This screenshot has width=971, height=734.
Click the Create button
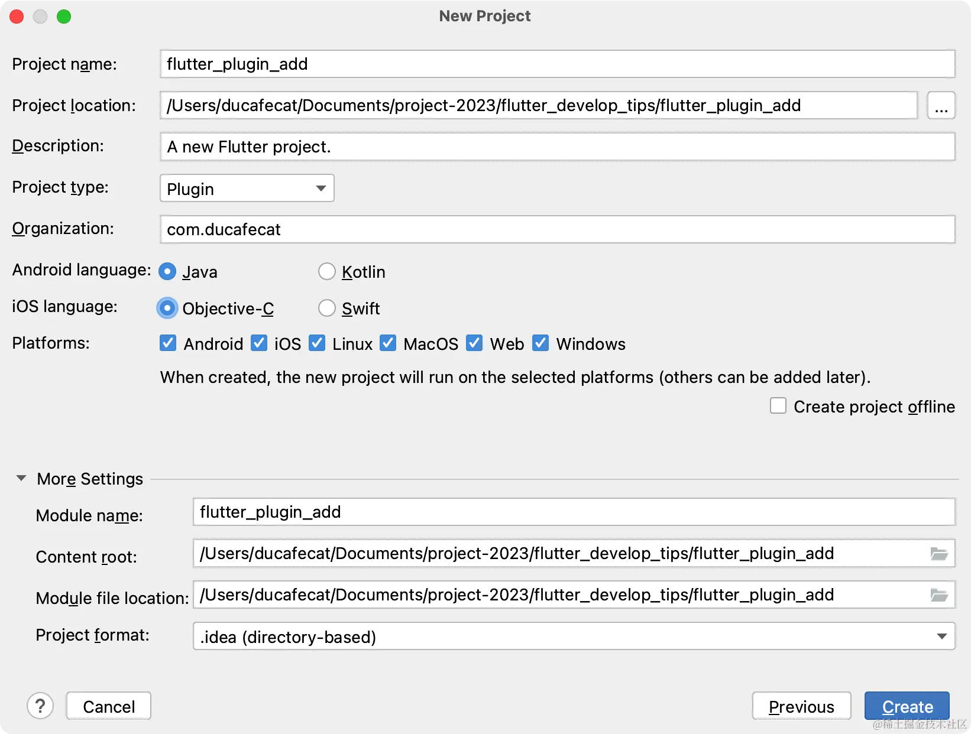907,706
